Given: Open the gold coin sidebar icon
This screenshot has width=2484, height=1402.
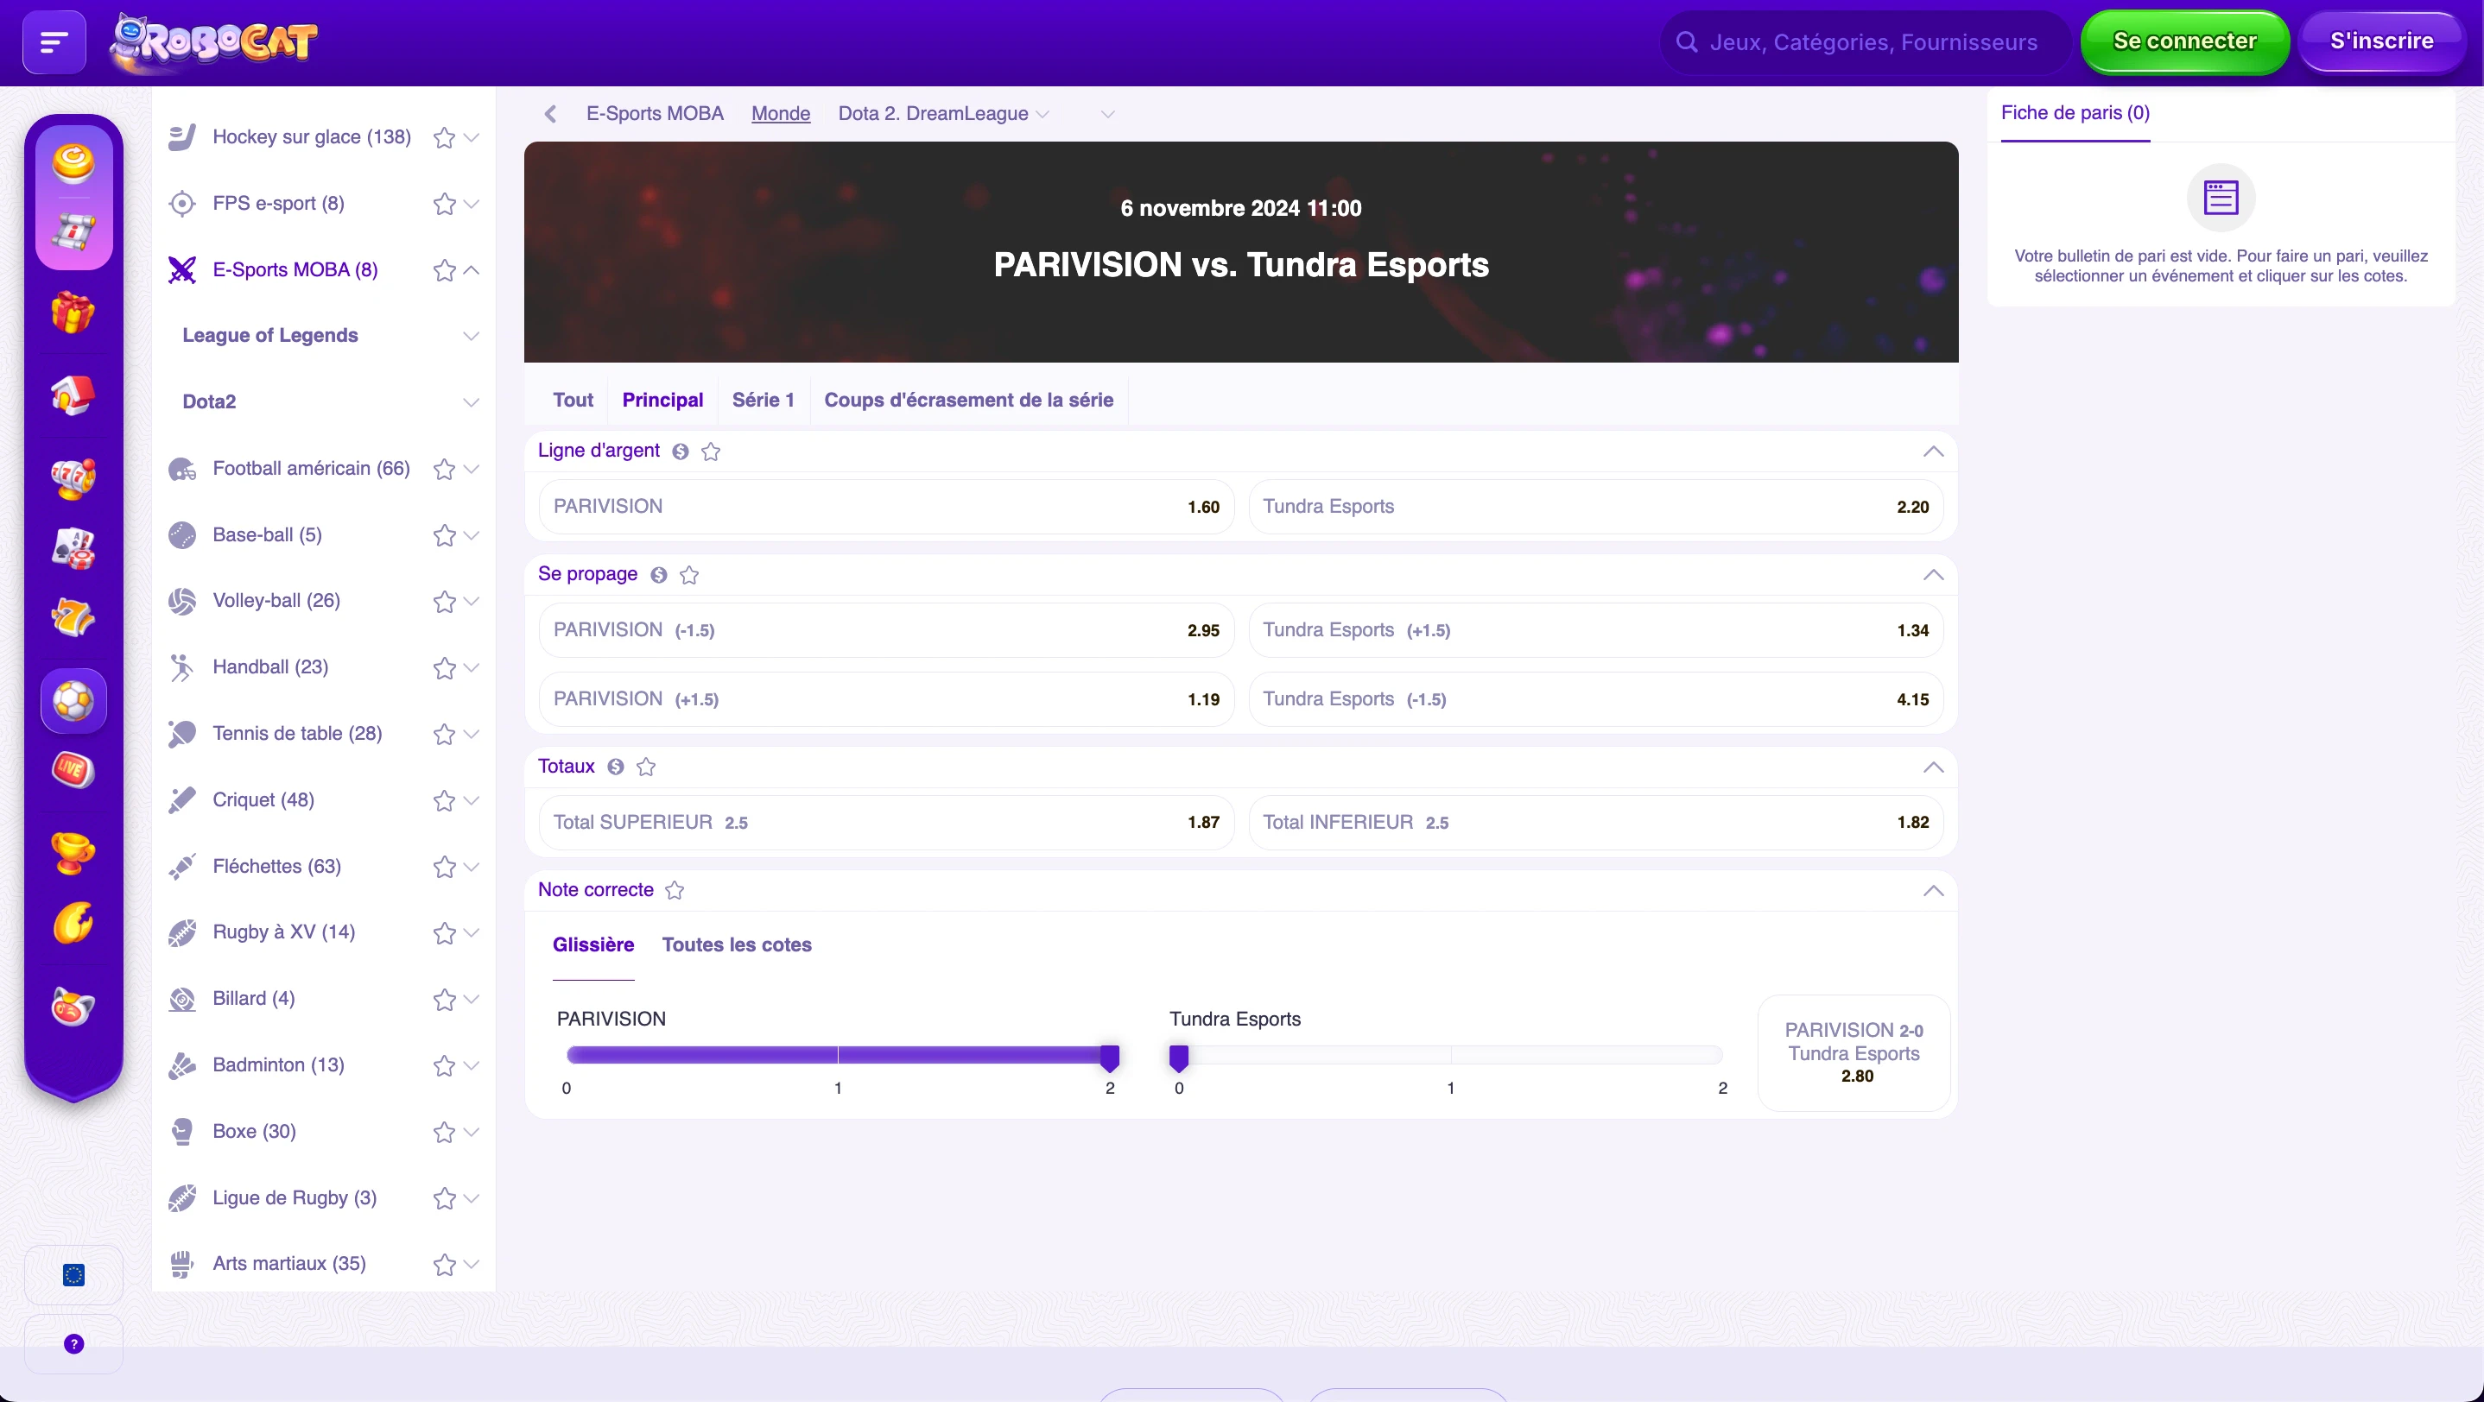Looking at the screenshot, I should click(x=73, y=162).
